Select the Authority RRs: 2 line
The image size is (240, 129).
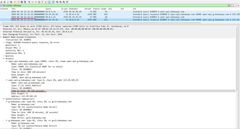click(15, 50)
